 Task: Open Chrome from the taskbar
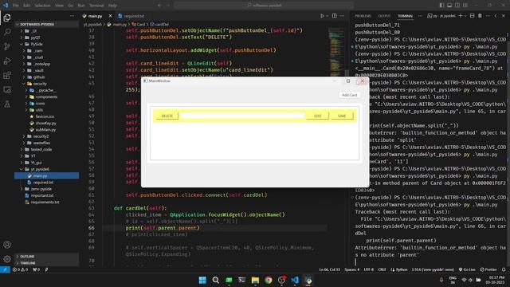coord(269,280)
